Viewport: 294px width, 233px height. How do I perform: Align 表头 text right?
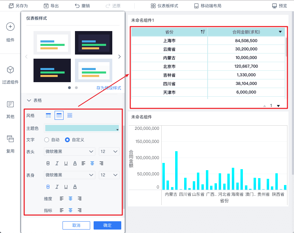(102, 163)
